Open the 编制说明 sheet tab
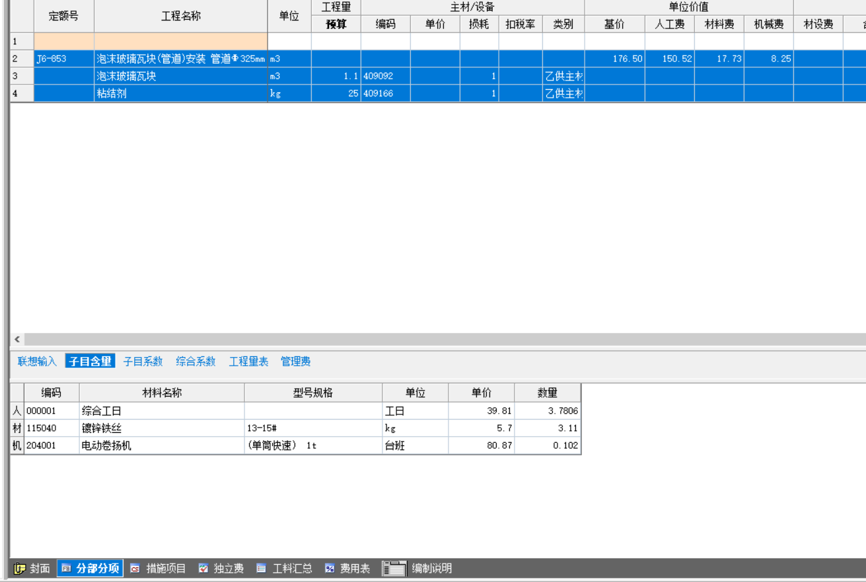This screenshot has height=582, width=866. point(417,568)
